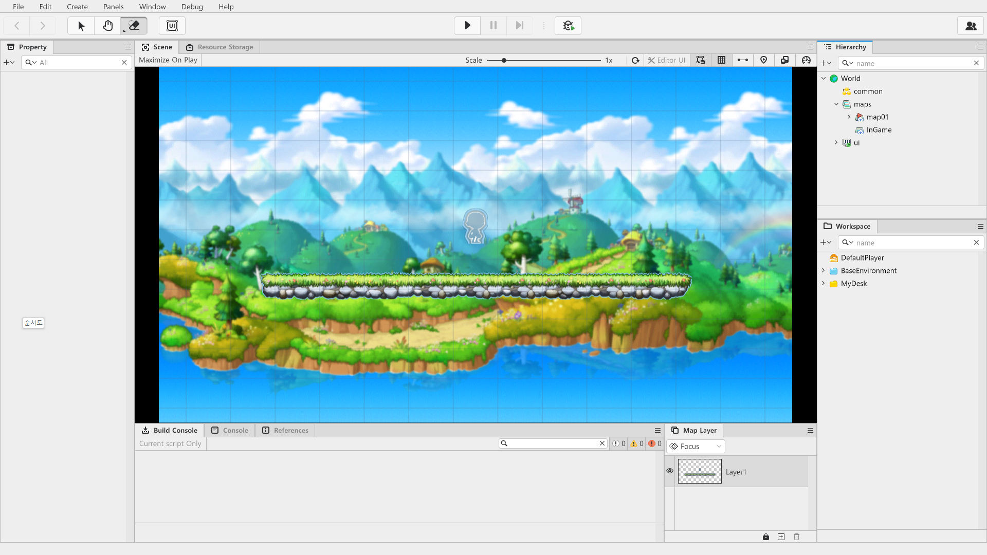Image resolution: width=987 pixels, height=555 pixels.
Task: Collapse the maps folder node
Action: pos(836,104)
